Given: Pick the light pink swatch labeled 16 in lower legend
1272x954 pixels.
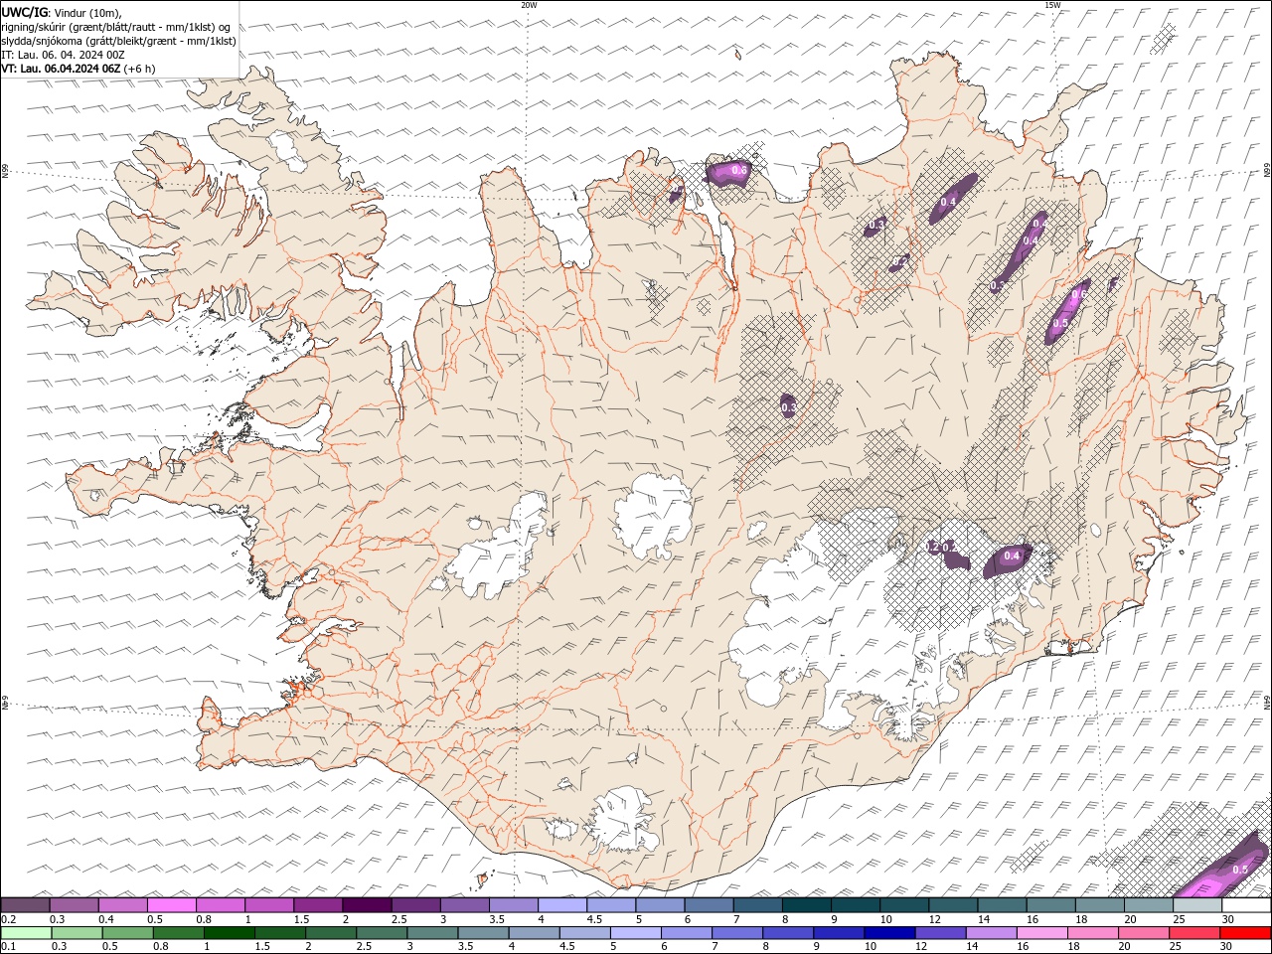Looking at the screenshot, I should [1041, 933].
